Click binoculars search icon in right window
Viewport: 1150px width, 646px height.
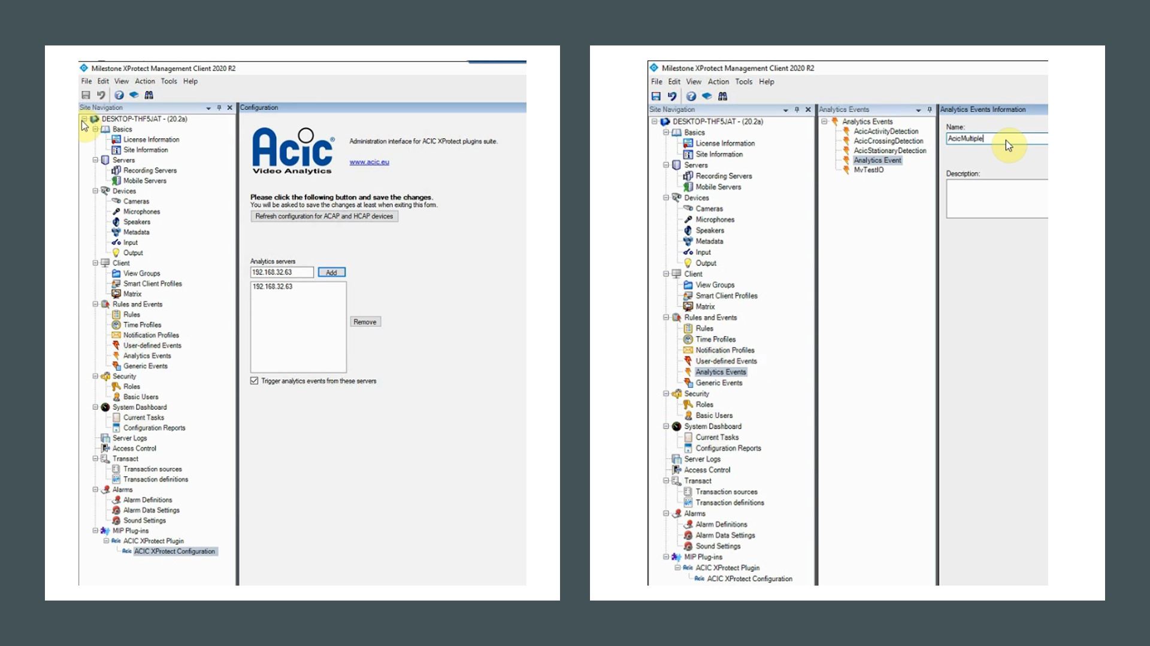pos(723,96)
